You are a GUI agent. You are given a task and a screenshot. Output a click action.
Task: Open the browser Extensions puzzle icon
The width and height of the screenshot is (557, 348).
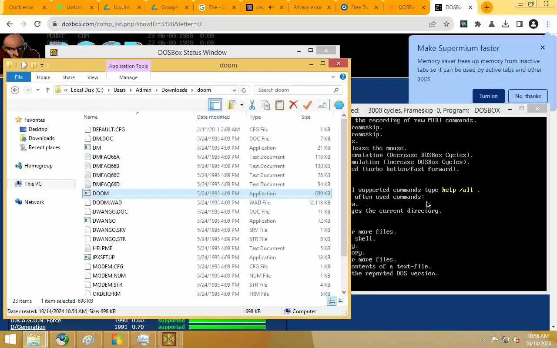click(478, 24)
